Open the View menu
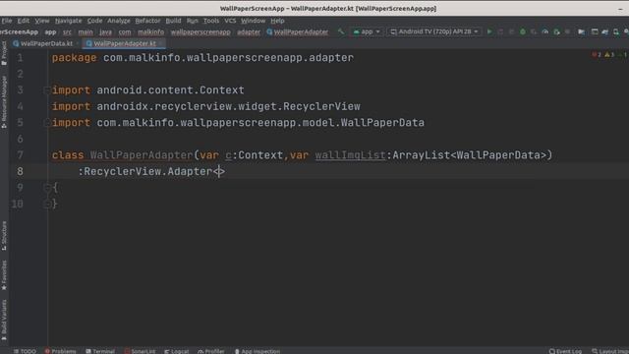Screen dimensions: 629x354 click(x=41, y=21)
